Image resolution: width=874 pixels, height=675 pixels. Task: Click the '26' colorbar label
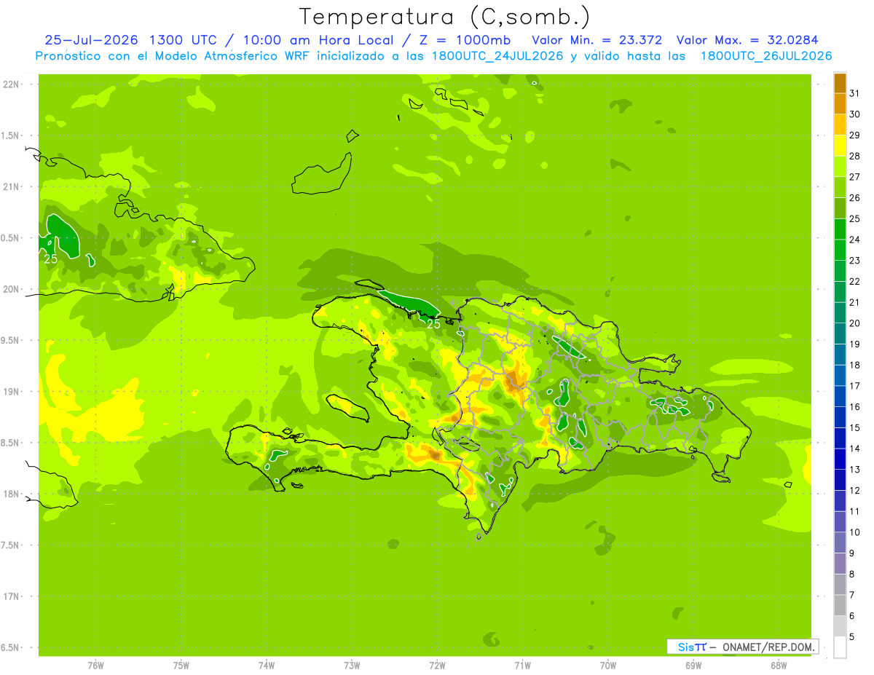click(855, 198)
